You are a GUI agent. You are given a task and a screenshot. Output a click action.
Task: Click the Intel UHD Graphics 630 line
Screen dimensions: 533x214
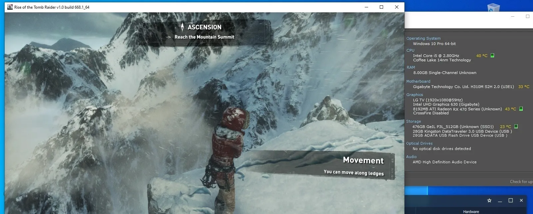coord(446,104)
